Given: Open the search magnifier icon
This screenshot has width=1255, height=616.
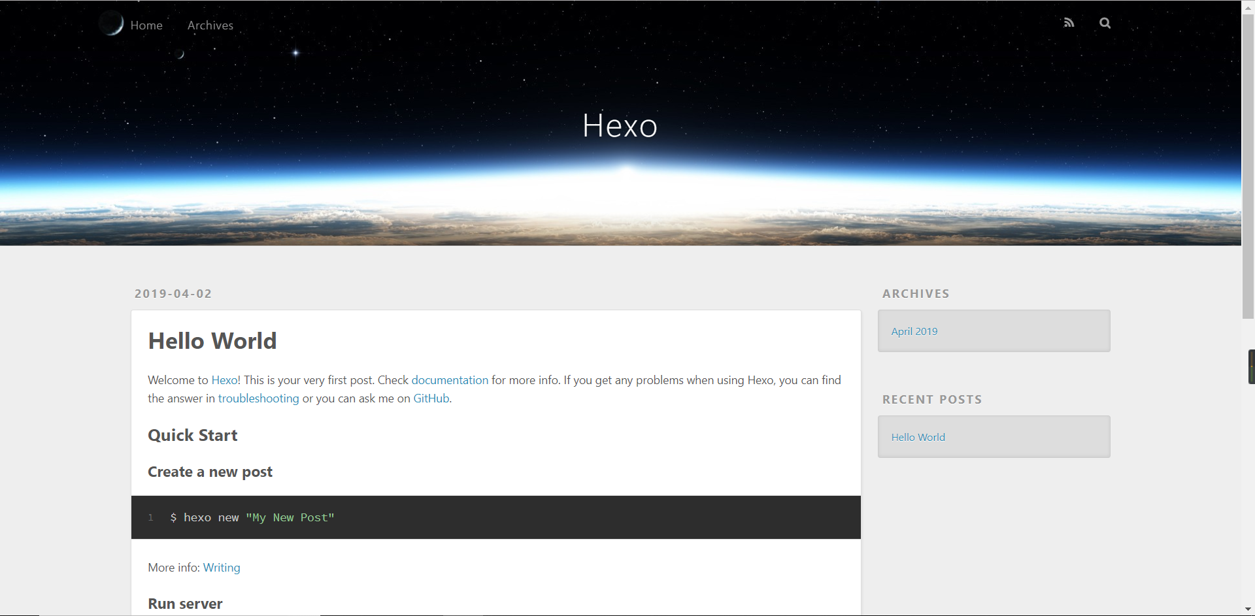Looking at the screenshot, I should pos(1105,23).
